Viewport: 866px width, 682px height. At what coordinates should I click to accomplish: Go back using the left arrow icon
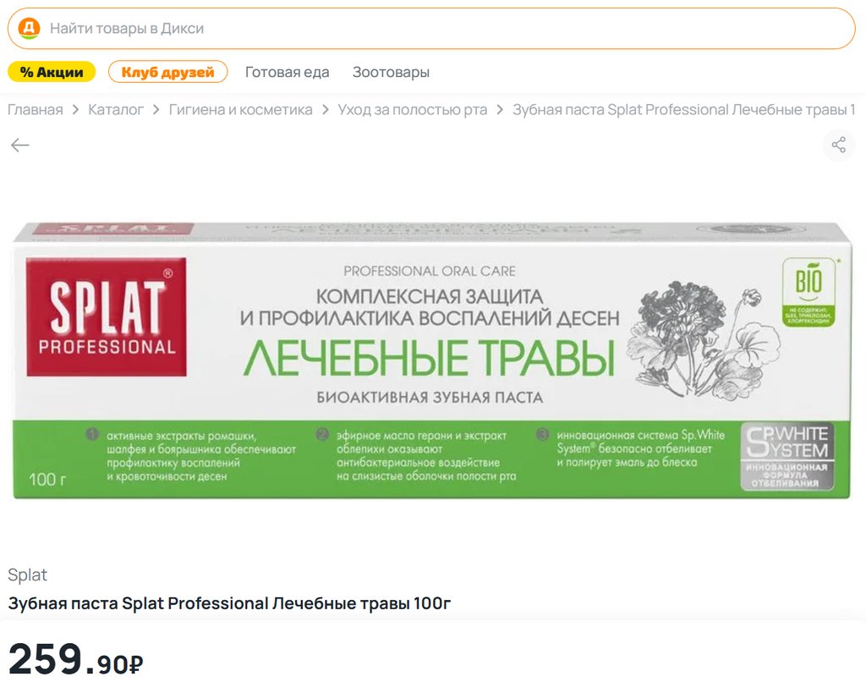coord(20,146)
